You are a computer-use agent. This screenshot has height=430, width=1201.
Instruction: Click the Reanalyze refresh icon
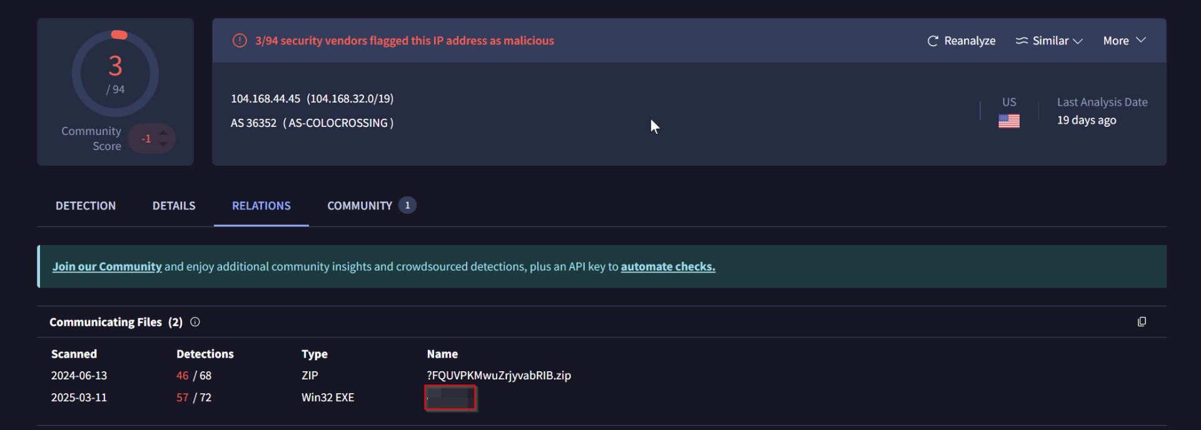933,41
